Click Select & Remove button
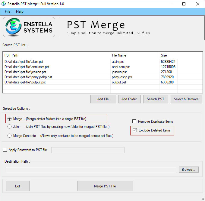This screenshot has height=201, width=205. pyautogui.click(x=186, y=99)
